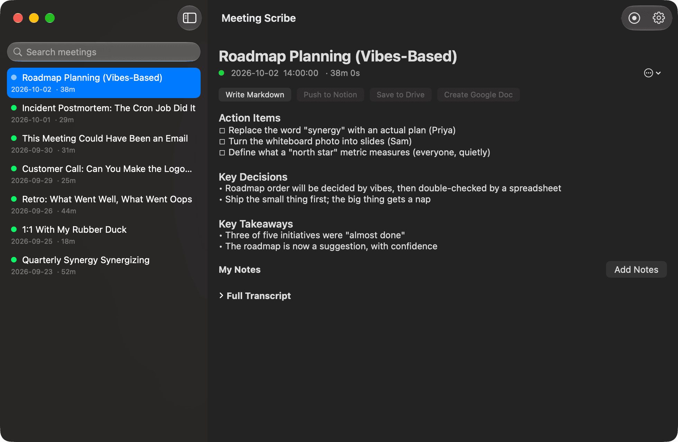The height and width of the screenshot is (442, 678).
Task: Click the Key Takeaways heading
Action: (x=256, y=224)
